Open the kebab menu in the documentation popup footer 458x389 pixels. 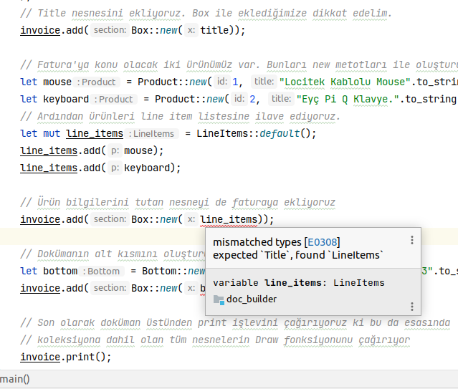coord(411,307)
